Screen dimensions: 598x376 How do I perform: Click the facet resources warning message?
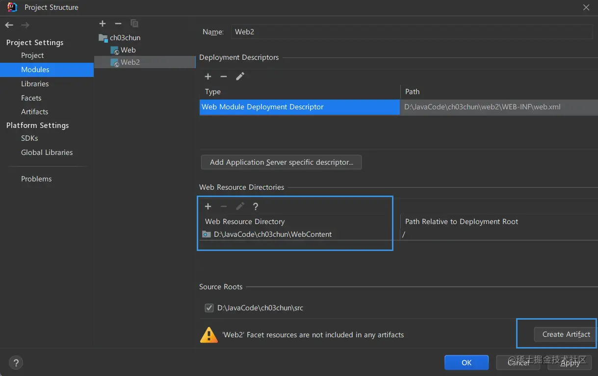coord(313,335)
